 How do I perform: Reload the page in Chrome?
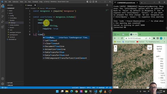(x=122, y=38)
